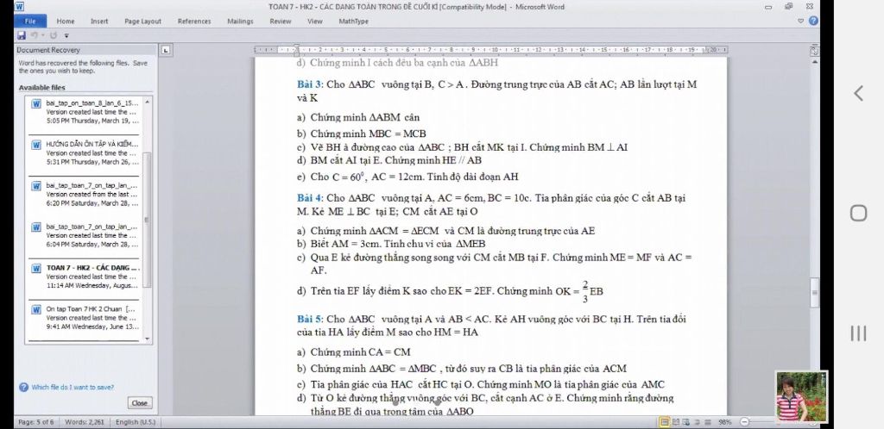Open the Page Layout tab
This screenshot has width=884, height=429.
142,22
